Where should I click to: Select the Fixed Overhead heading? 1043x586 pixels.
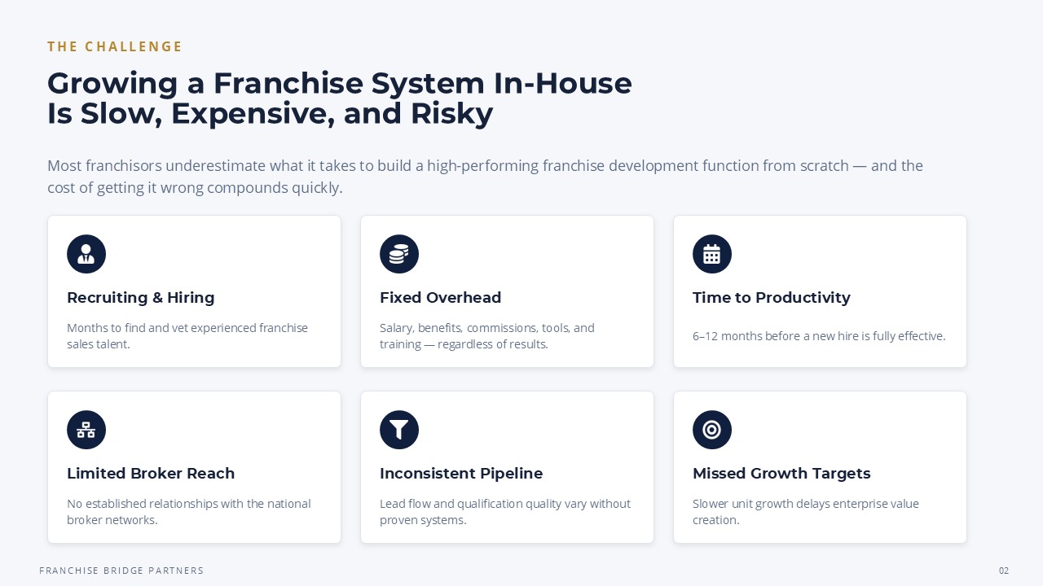(x=441, y=298)
